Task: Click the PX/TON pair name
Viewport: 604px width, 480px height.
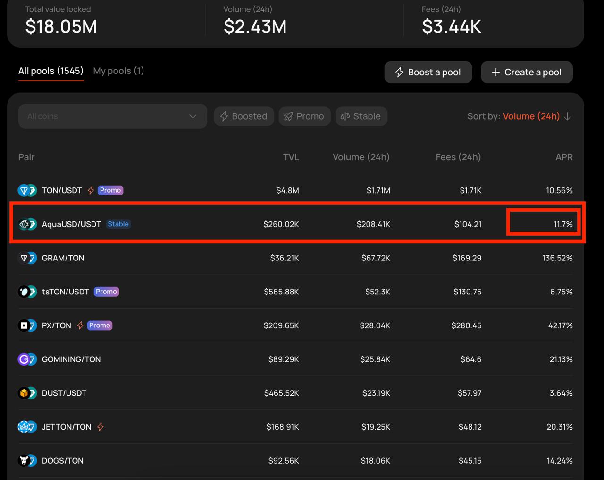Action: (57, 325)
